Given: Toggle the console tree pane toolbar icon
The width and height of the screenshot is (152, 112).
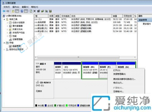Looking at the screenshot, I should click(x=17, y=11).
